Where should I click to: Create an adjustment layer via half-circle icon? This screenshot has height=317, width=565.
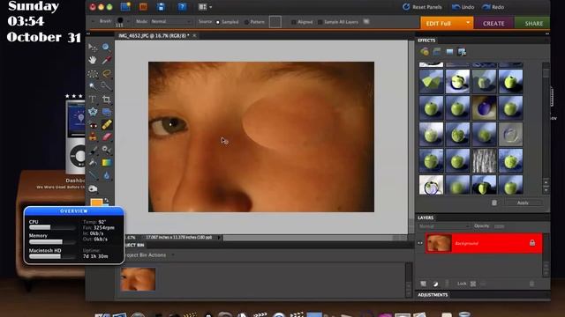tap(435, 284)
